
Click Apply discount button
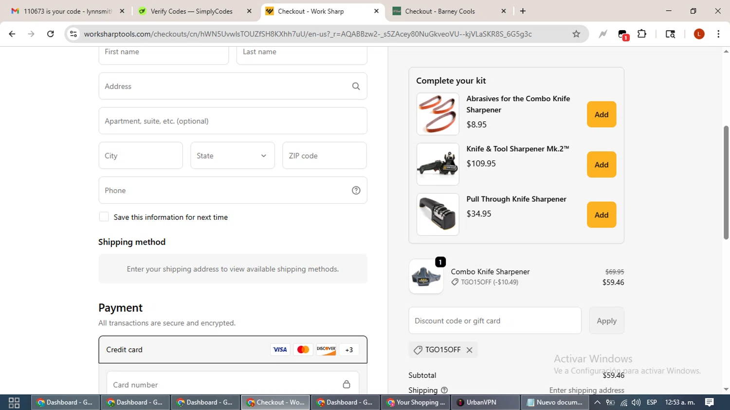pos(606,321)
